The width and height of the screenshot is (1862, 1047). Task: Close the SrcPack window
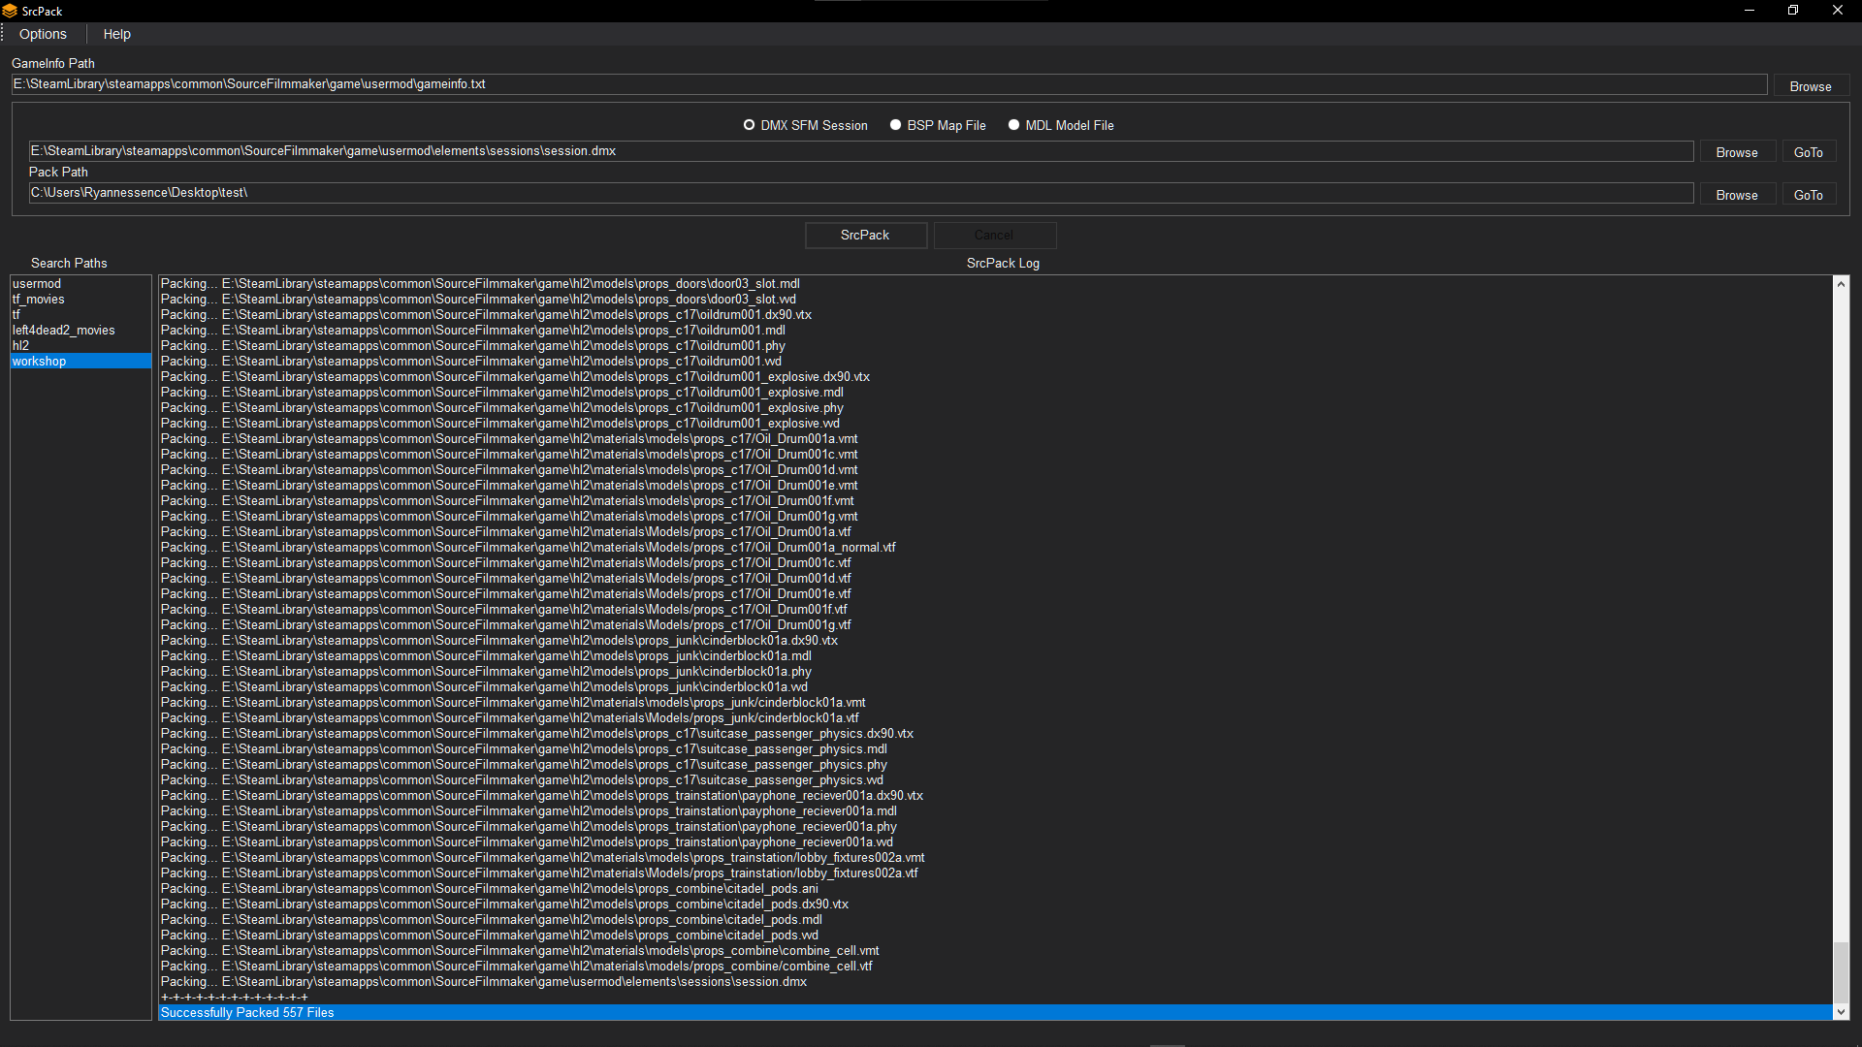coord(1838,11)
